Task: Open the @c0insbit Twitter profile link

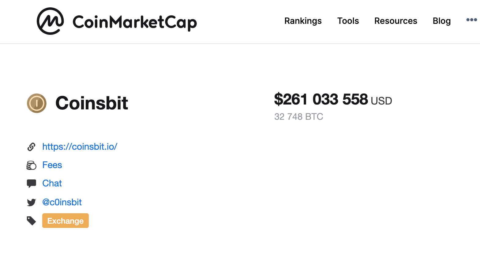Action: coord(62,202)
